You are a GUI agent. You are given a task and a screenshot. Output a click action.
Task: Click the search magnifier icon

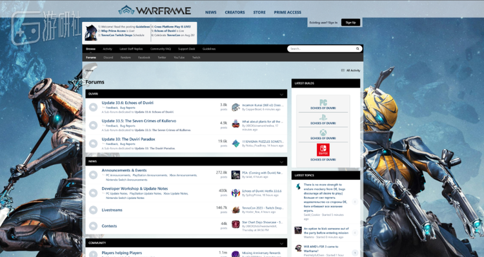358,49
